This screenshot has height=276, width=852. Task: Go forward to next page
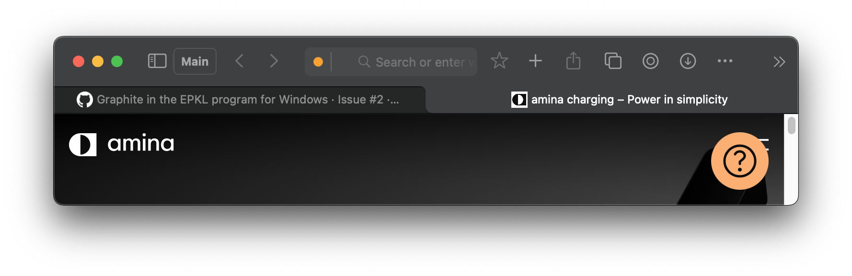(274, 61)
